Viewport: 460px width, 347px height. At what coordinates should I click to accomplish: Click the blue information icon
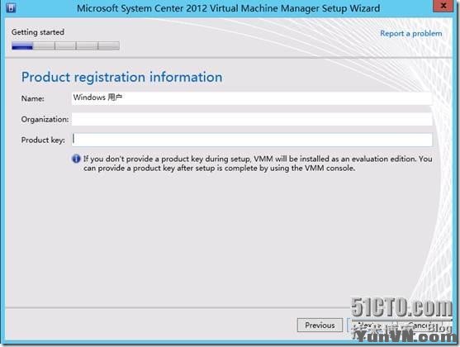click(76, 159)
